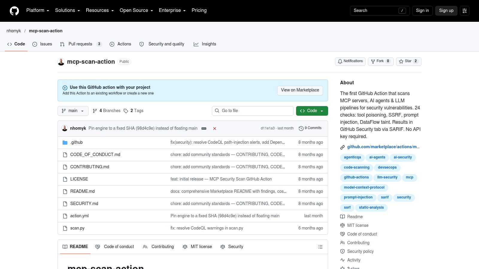Screen dimensions: 479x269
Task: Click the scan.py file icon
Action: 65,228
